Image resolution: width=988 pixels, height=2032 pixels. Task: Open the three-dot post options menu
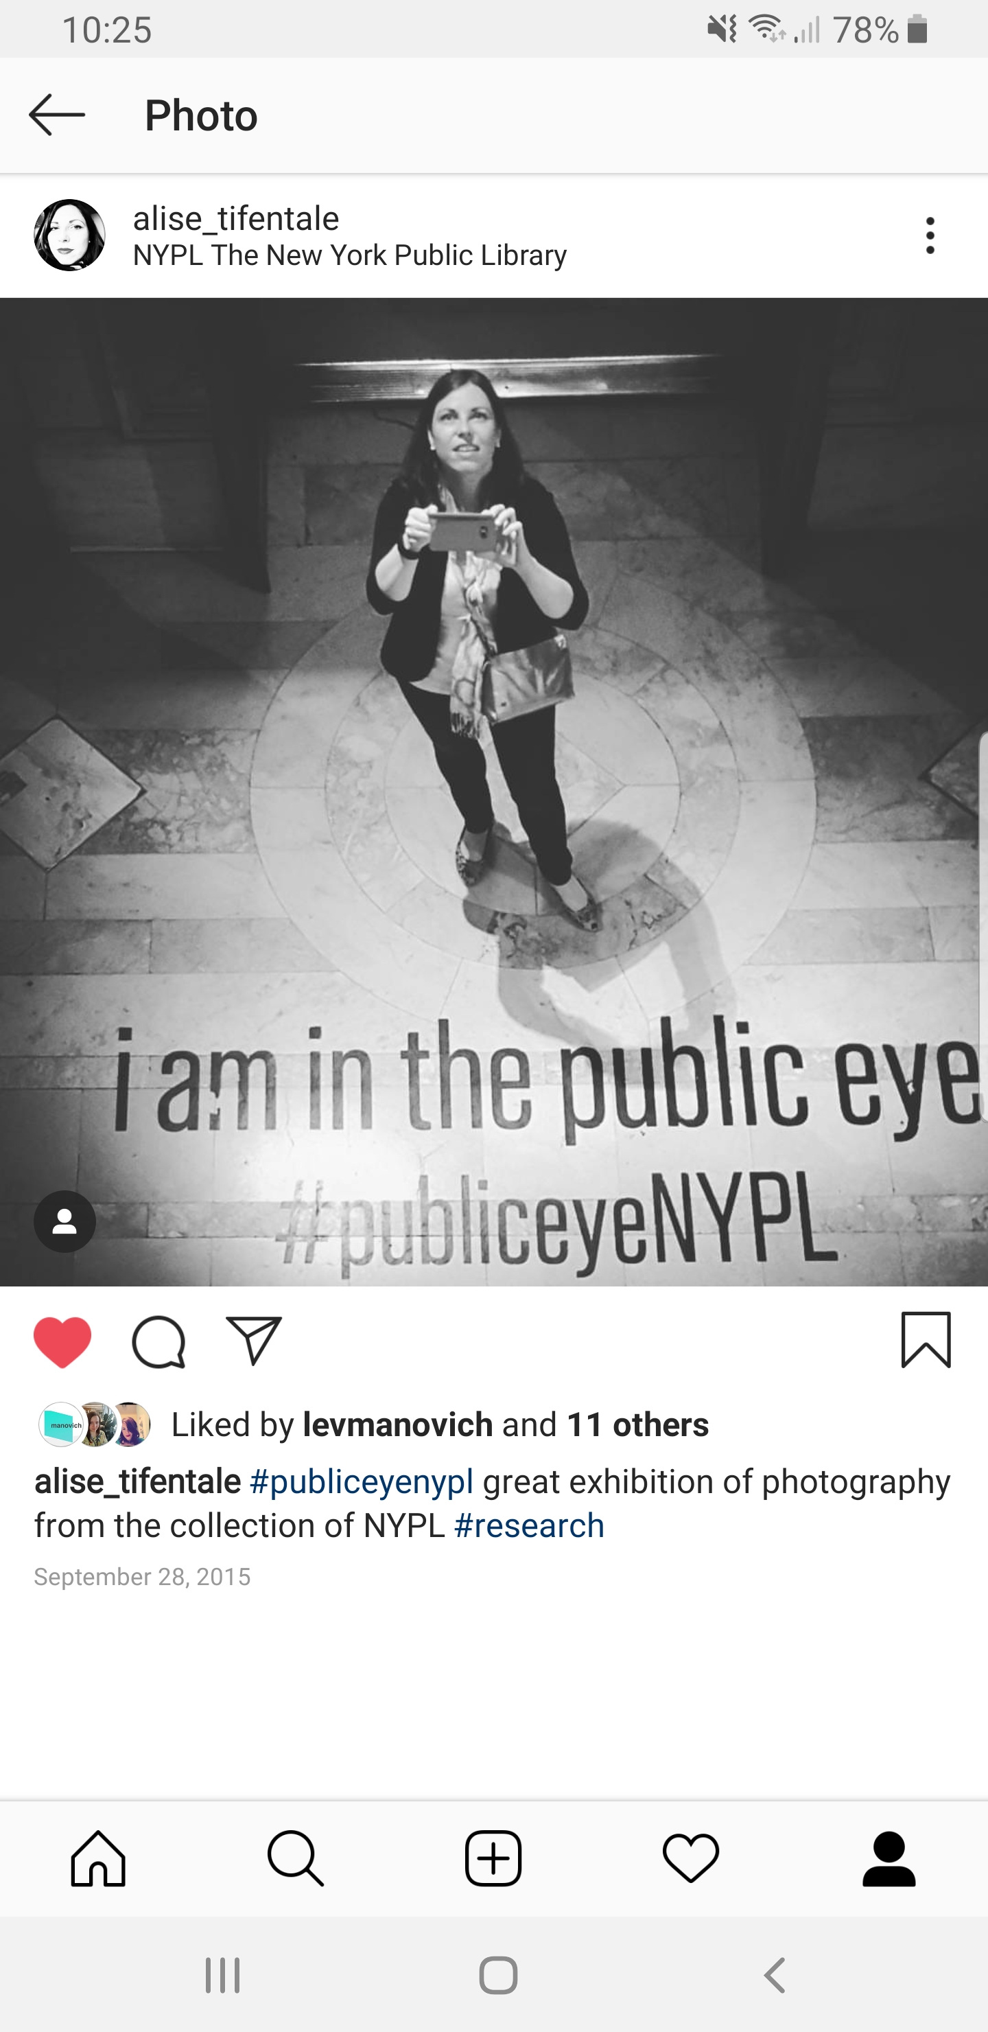[x=930, y=235]
